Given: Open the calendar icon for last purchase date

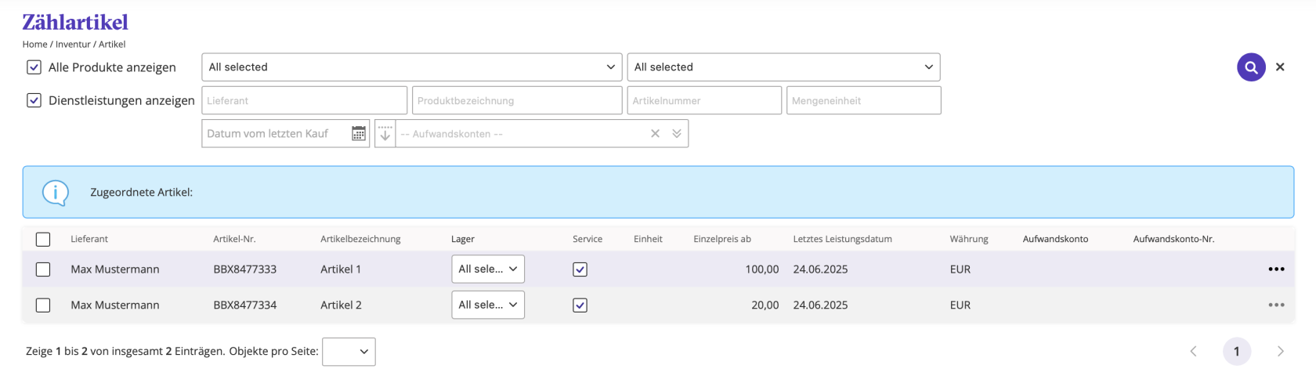Looking at the screenshot, I should tap(359, 134).
